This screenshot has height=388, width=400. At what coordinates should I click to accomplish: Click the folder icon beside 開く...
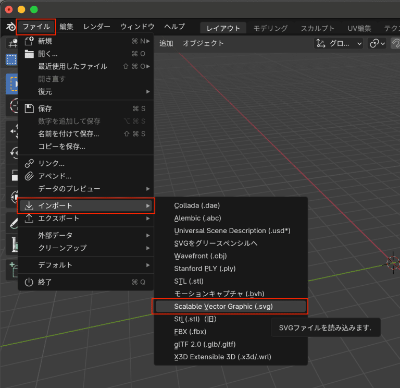click(x=29, y=54)
